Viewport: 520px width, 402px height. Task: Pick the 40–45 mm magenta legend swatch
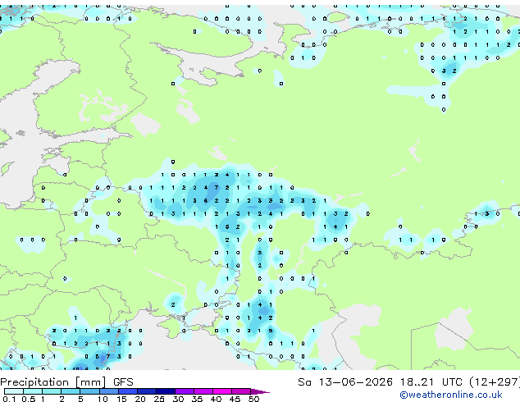pos(222,391)
